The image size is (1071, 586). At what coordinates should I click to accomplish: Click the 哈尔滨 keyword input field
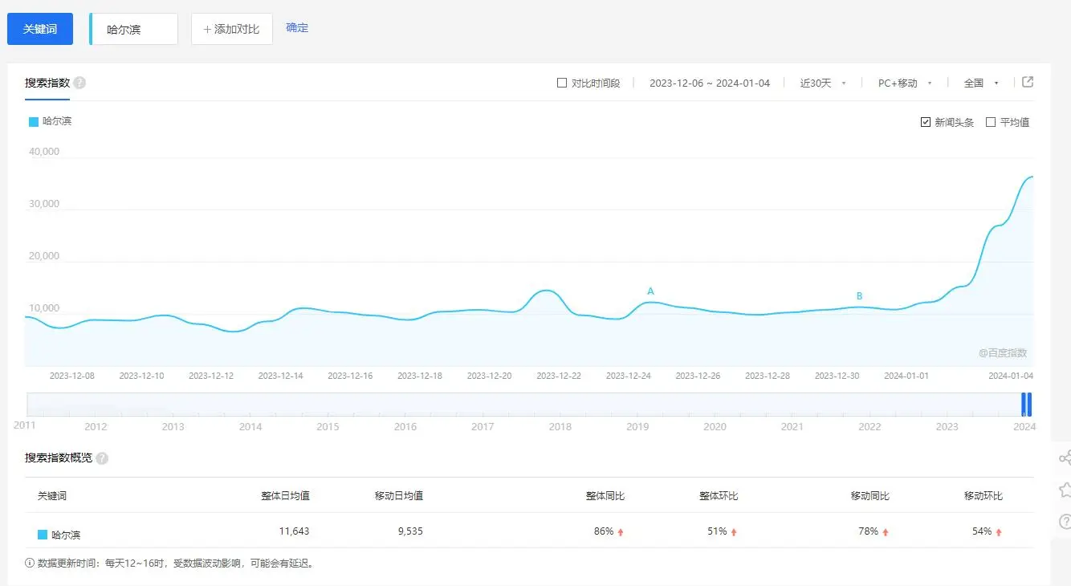[136, 30]
